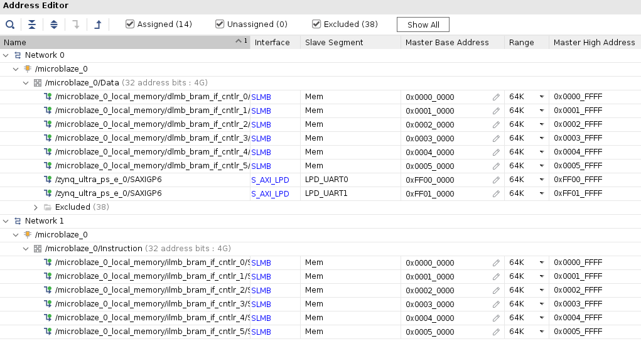The width and height of the screenshot is (641, 341).
Task: Edit base address of ilmb_bram_if_cntlr_2 pencil icon
Action: point(496,291)
